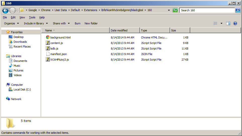Open Help via the question mark icon
This screenshot has width=242, height=136.
pyautogui.click(x=235, y=23)
